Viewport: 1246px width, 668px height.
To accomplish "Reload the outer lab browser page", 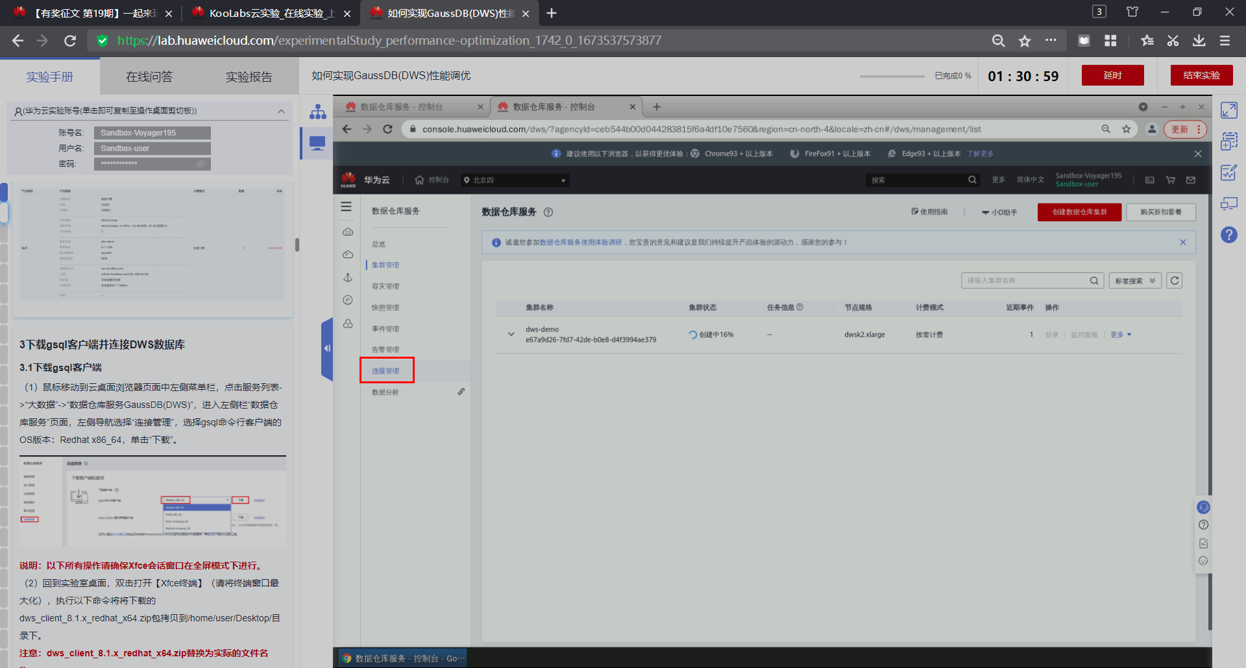I will click(70, 41).
